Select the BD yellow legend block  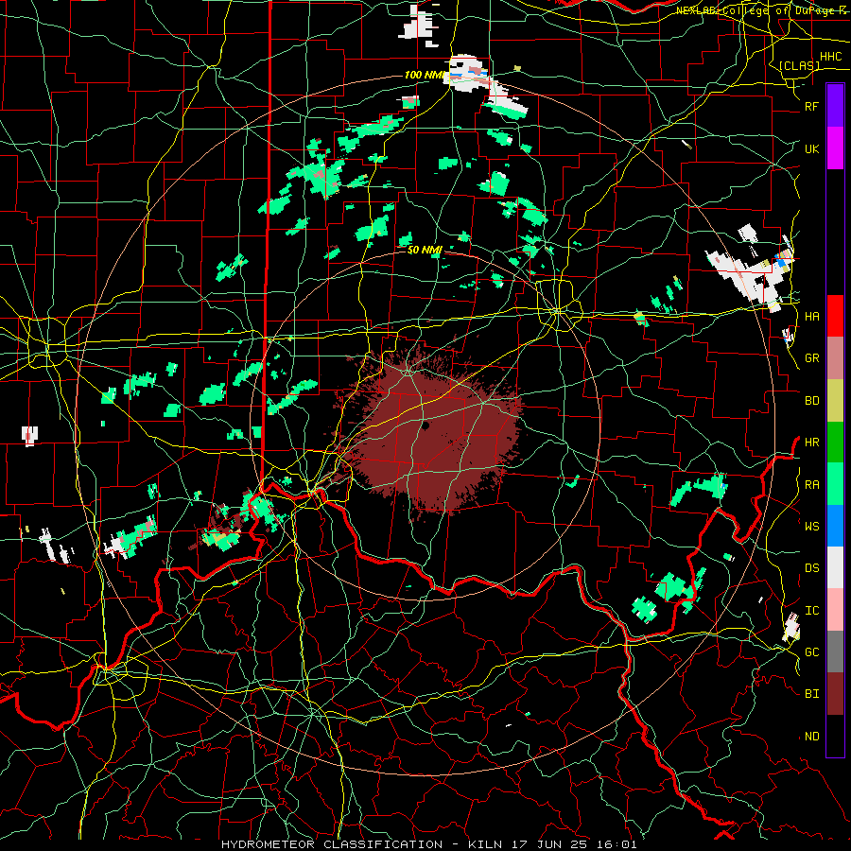point(835,401)
